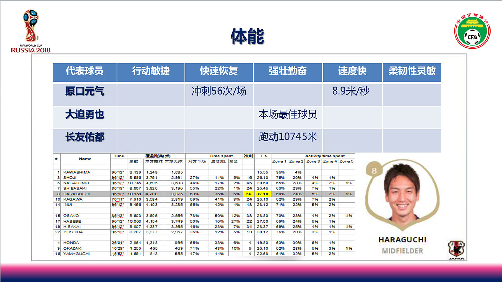Select the 原口元气 player name cell
Image resolution: width=502 pixels, height=282 pixels.
85,92
